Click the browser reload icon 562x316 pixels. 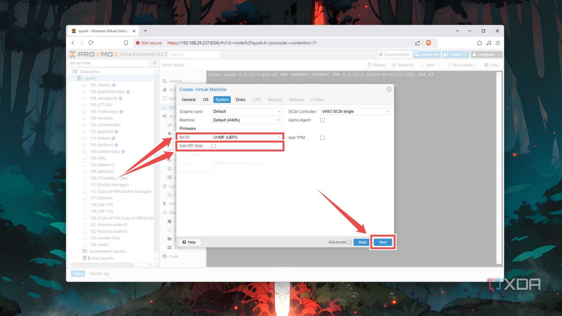(x=91, y=43)
